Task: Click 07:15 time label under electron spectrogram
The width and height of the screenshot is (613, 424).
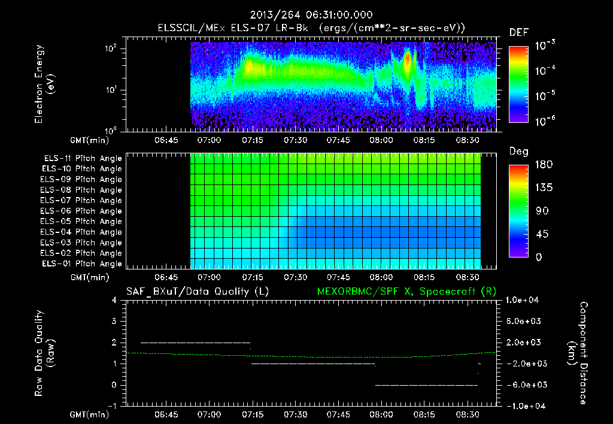Action: [253, 140]
